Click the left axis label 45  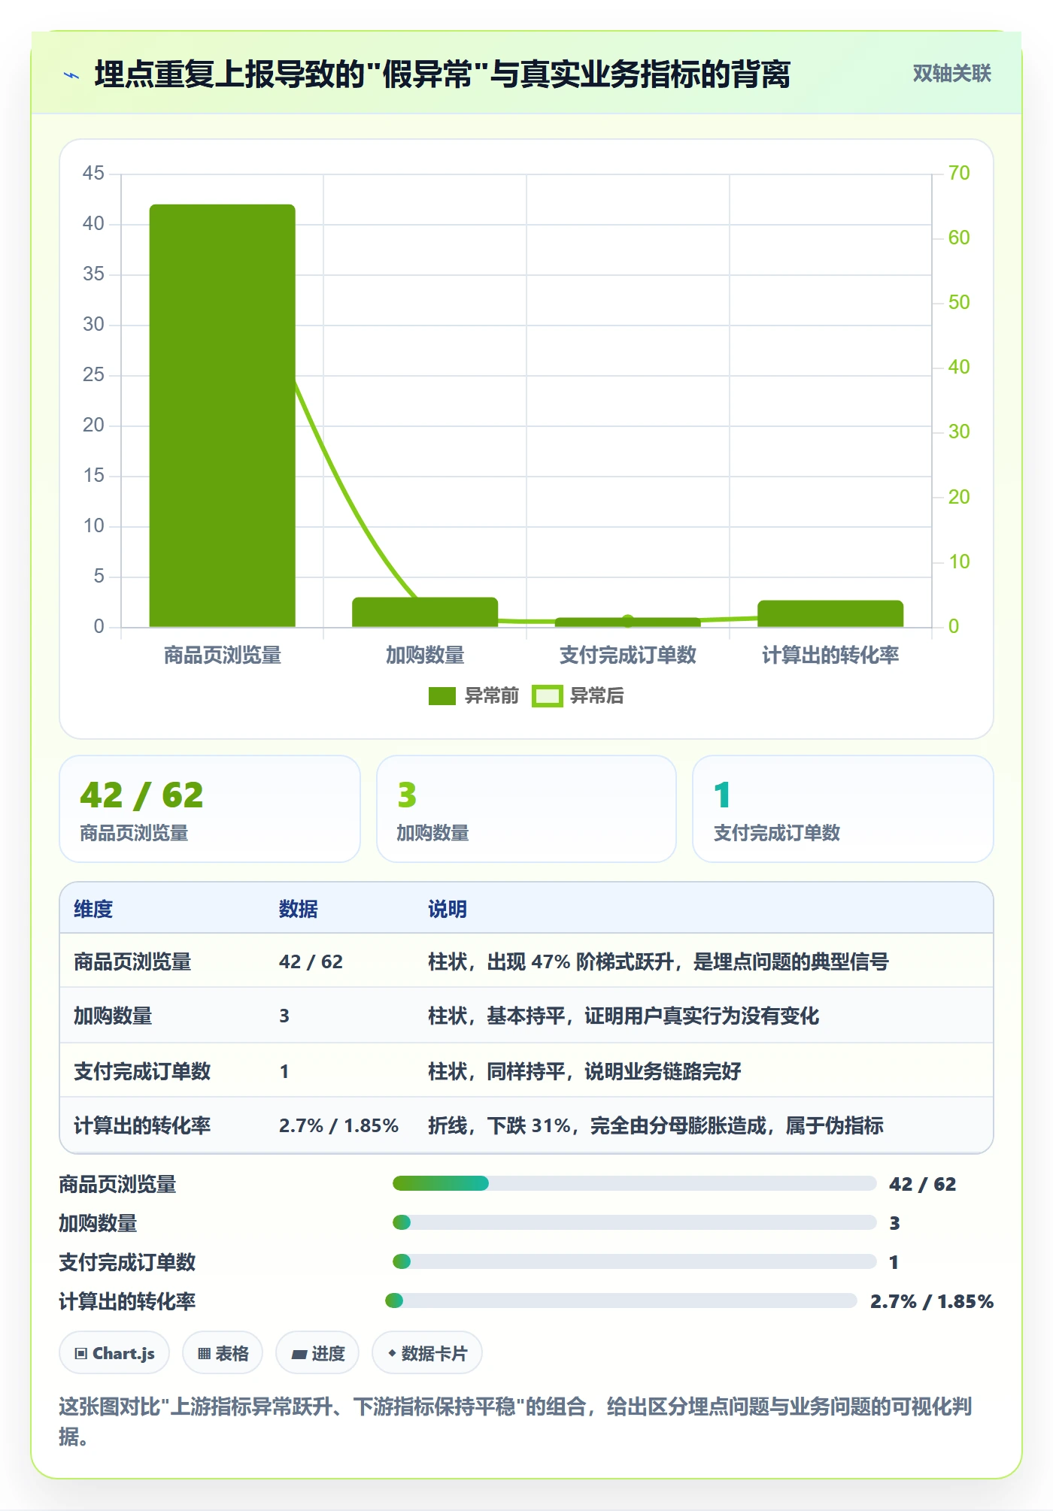pyautogui.click(x=93, y=174)
